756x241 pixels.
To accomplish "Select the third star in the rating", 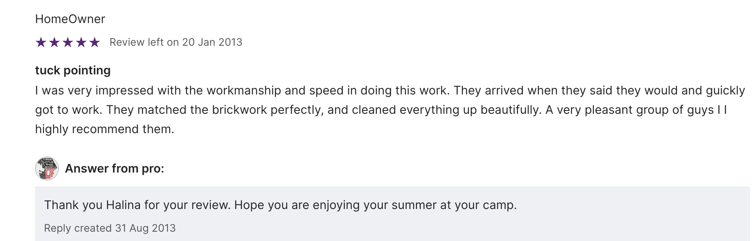I will point(68,42).
